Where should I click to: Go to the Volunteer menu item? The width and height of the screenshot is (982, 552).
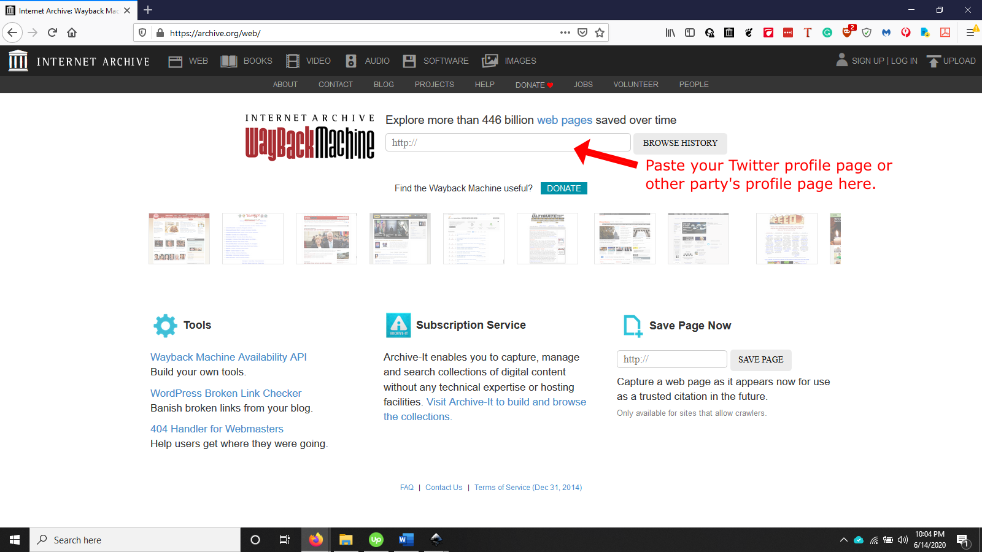pyautogui.click(x=635, y=85)
